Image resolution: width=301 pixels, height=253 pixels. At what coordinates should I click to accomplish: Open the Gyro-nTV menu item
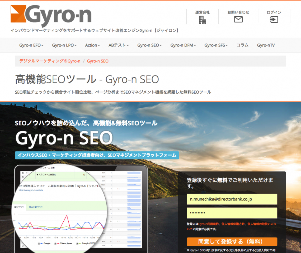pyautogui.click(x=266, y=45)
